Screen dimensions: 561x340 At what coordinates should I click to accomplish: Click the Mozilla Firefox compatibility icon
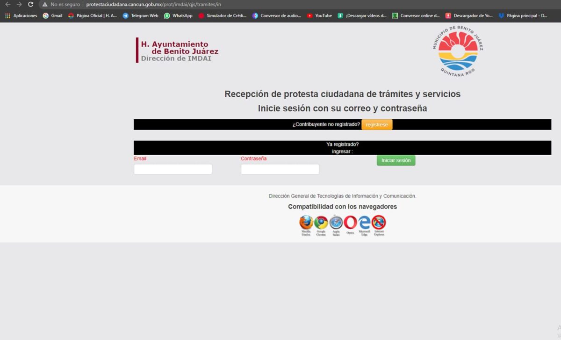coord(306,223)
